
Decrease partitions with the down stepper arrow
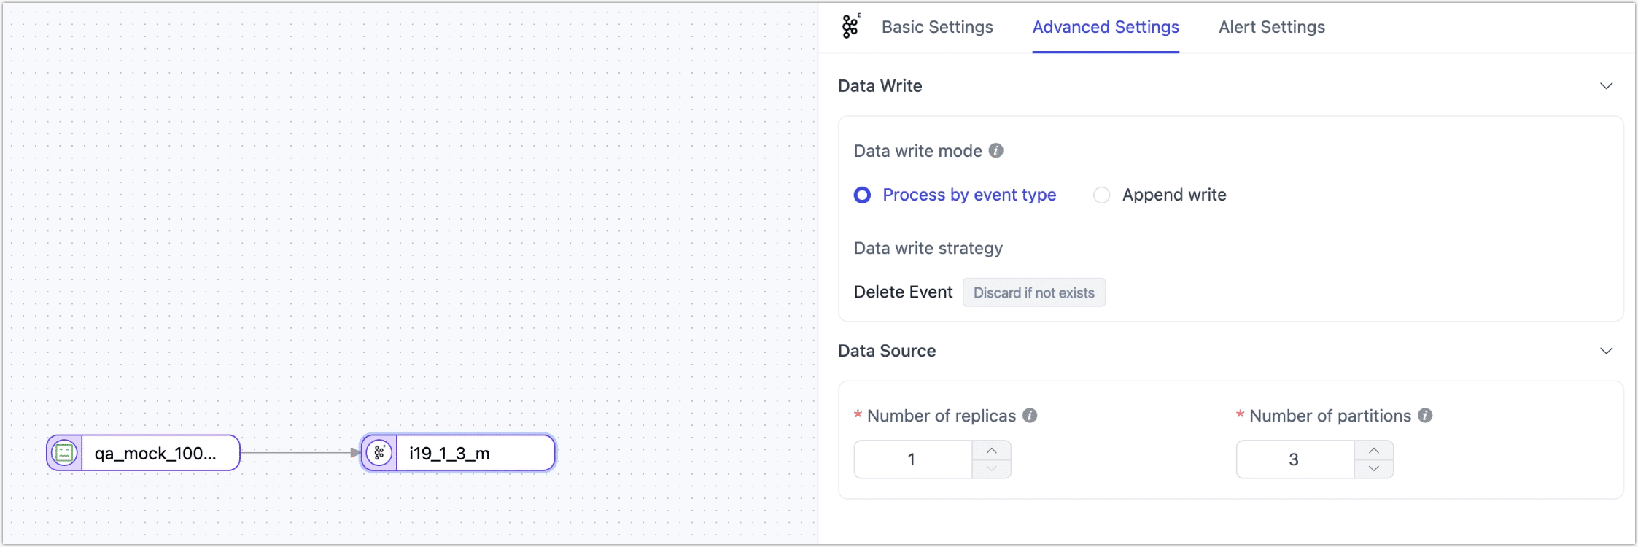1375,468
